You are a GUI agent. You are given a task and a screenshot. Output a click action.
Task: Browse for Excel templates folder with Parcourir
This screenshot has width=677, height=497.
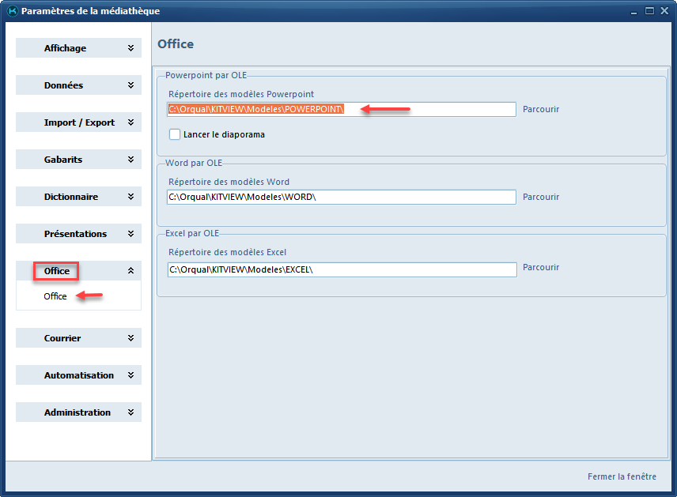tap(541, 267)
